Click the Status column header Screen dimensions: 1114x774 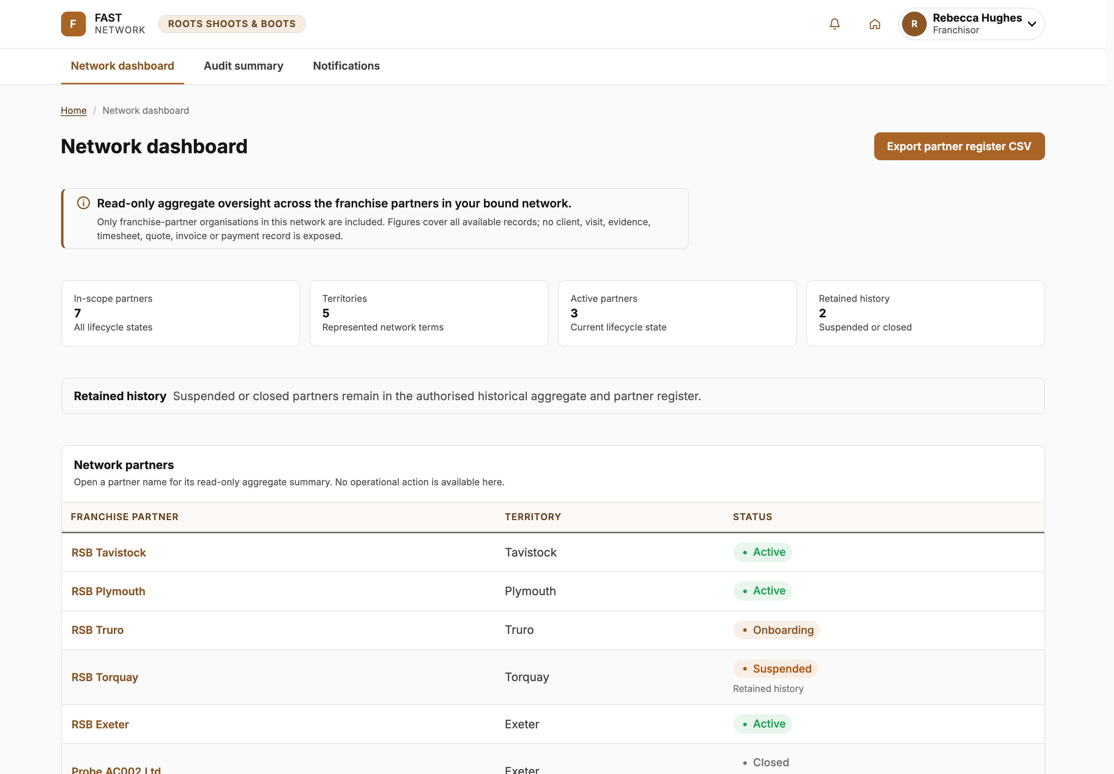[752, 517]
